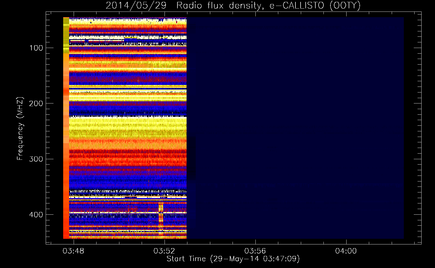
Task: Click the 300 MHz frequency tick label
Action: (x=36, y=159)
